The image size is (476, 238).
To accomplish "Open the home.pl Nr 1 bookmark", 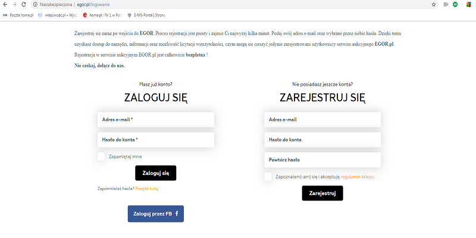I will pyautogui.click(x=102, y=14).
